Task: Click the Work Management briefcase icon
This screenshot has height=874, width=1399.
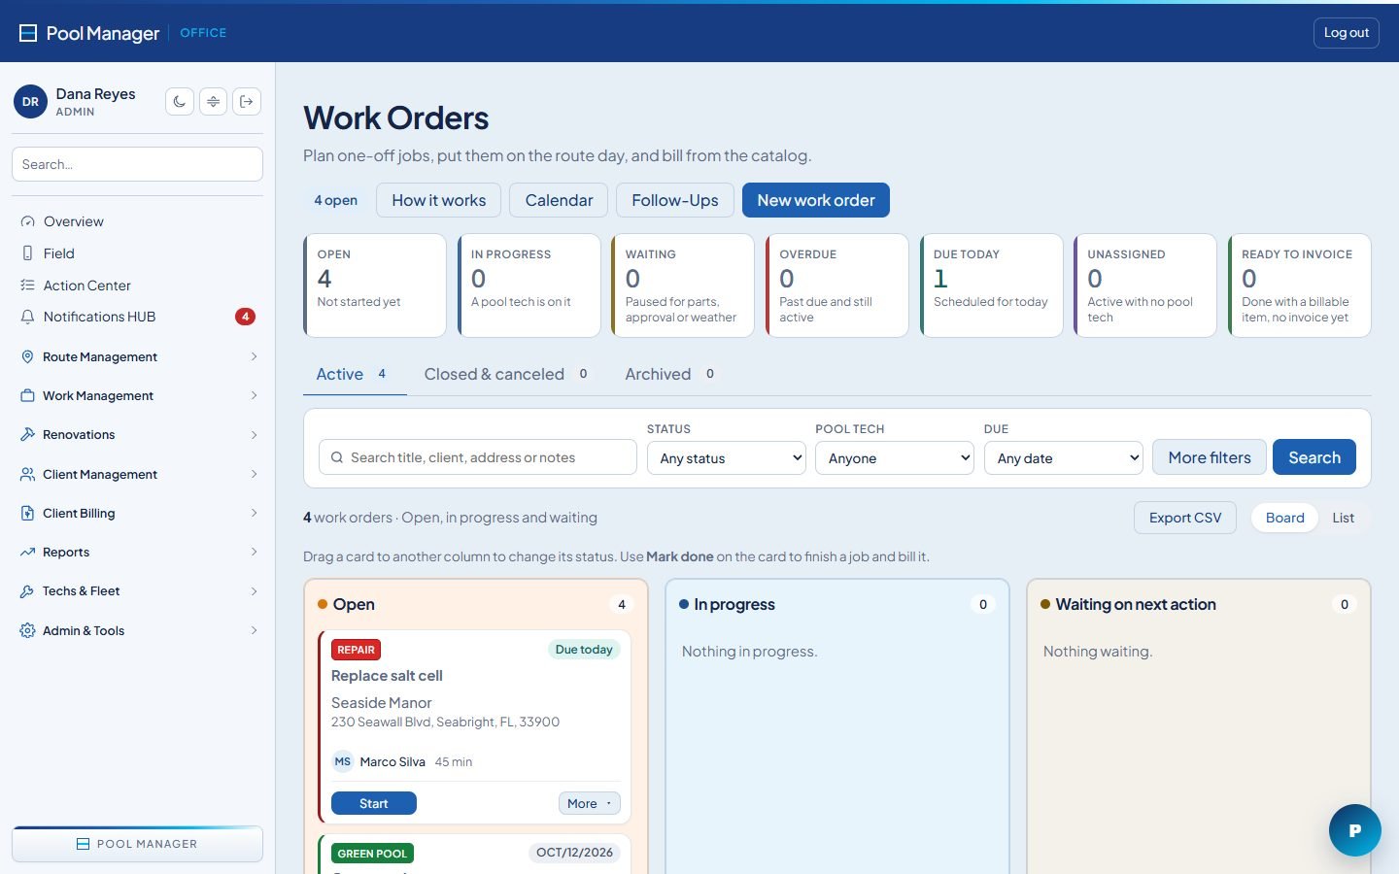Action: pos(27,395)
